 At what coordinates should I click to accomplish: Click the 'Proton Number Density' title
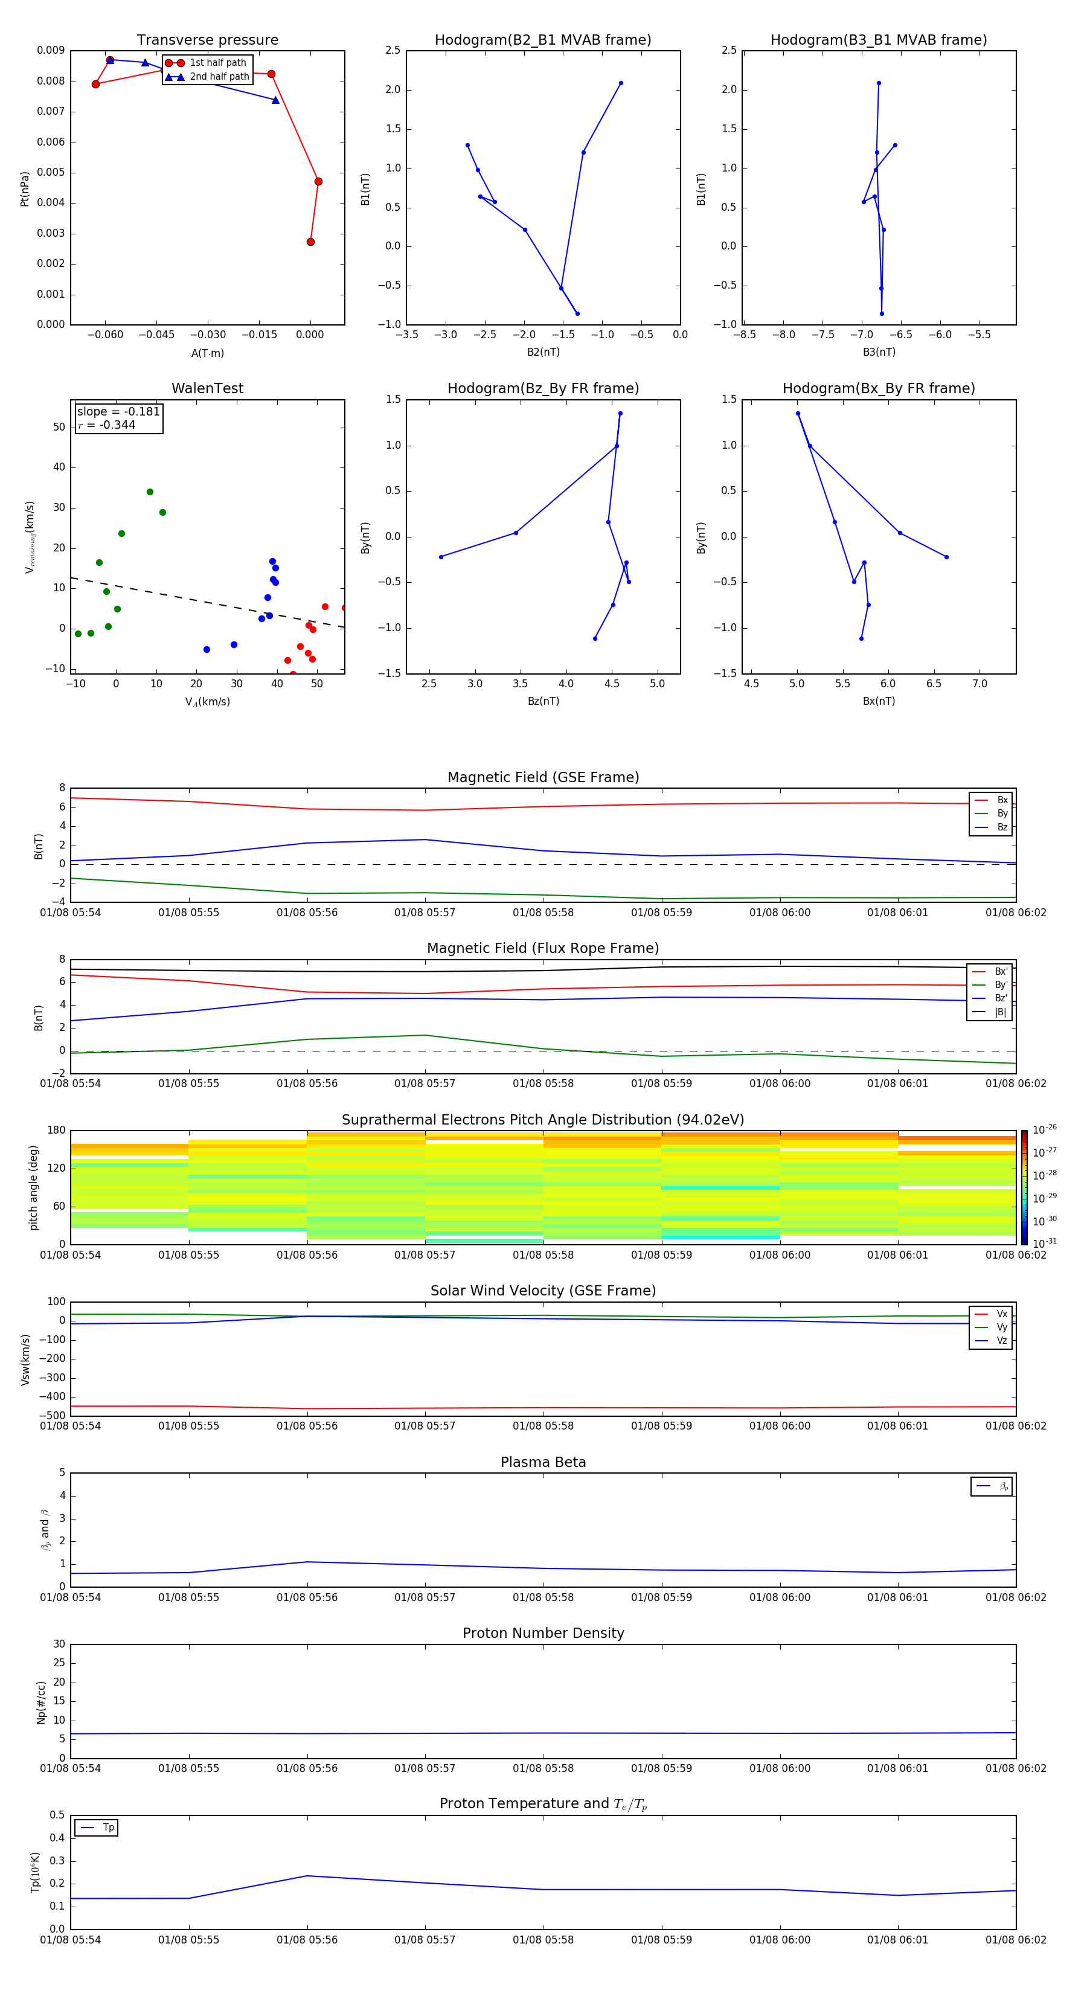[x=543, y=1633]
